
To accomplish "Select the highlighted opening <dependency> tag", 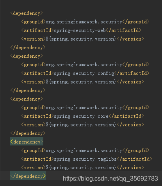I will point(27,142).
